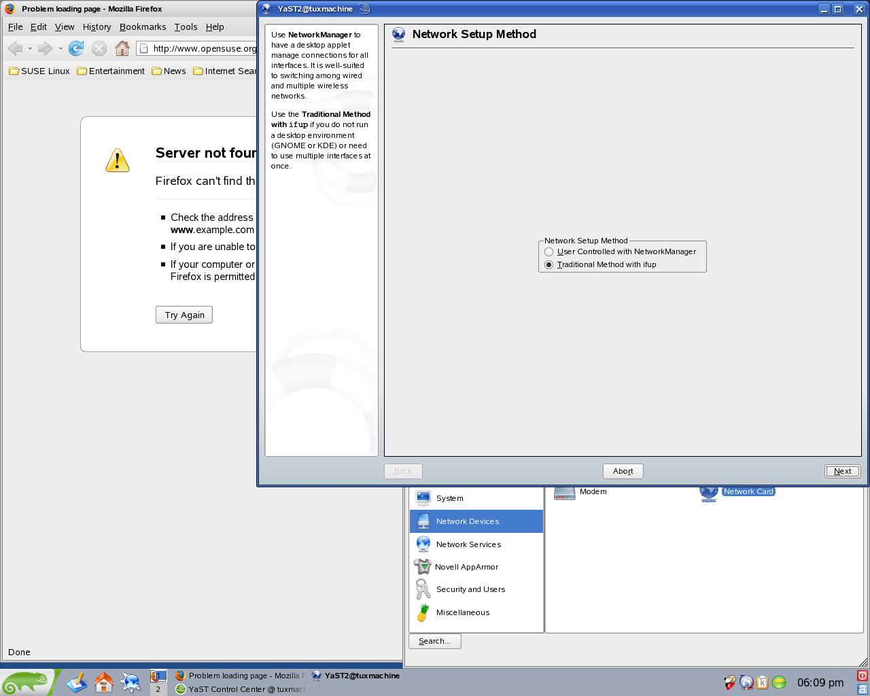
Task: Click the YaST2 title bar window icon
Action: (266, 9)
